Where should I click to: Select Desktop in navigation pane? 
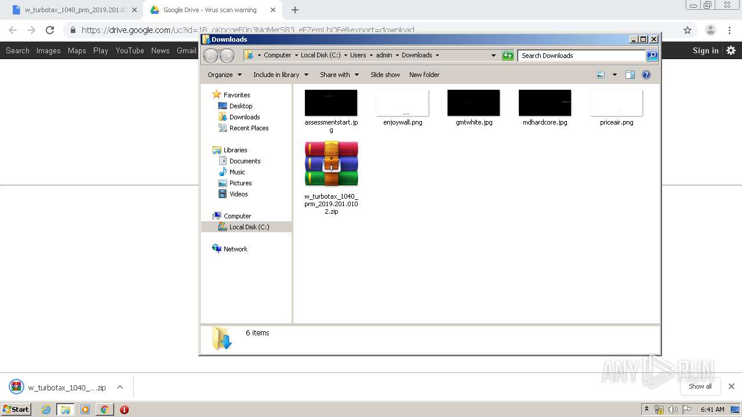pos(241,106)
